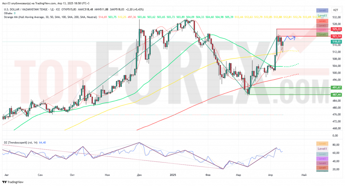The width and height of the screenshot is (345, 186).
Task: Click the U.S. Dollar / Kazakhstani Tenge title
Action: [x=26, y=9]
